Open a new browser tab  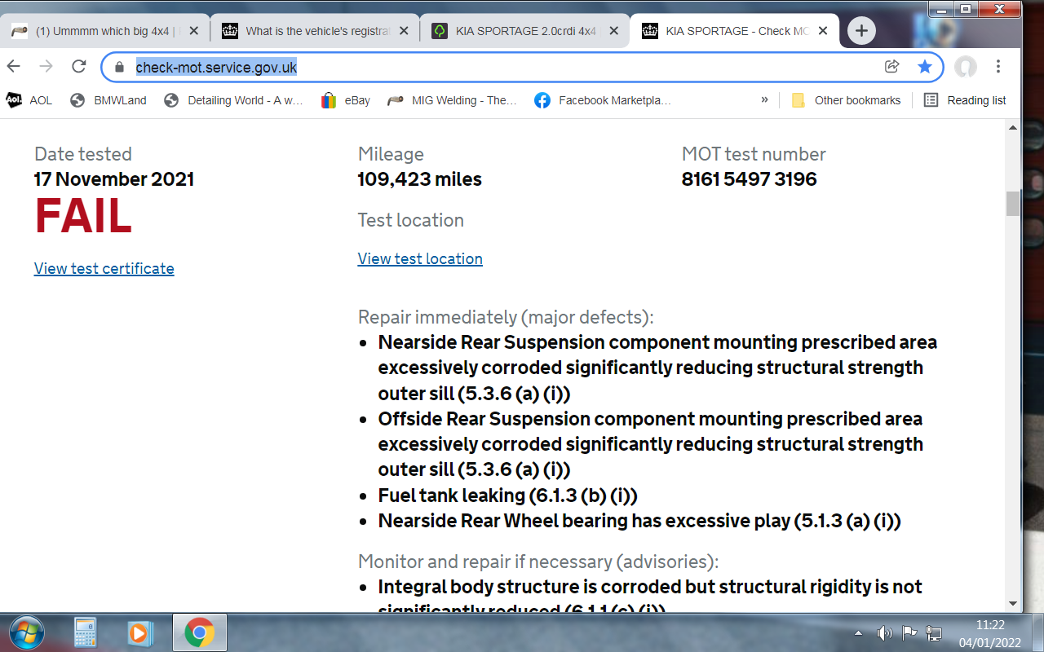click(x=861, y=31)
